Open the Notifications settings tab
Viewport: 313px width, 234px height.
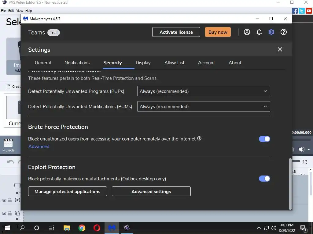tap(77, 63)
